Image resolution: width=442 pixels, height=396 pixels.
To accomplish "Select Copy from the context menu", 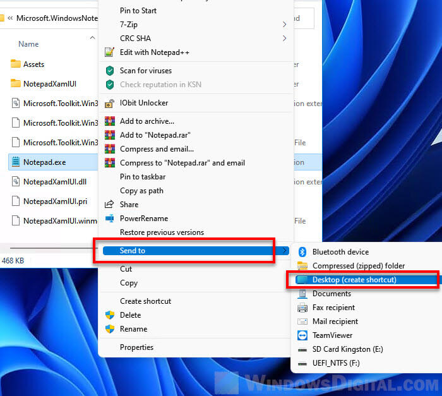I will click(x=129, y=283).
